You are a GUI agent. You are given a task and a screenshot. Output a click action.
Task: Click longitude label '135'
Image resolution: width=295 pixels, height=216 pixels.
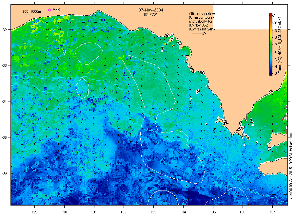pos(213,212)
